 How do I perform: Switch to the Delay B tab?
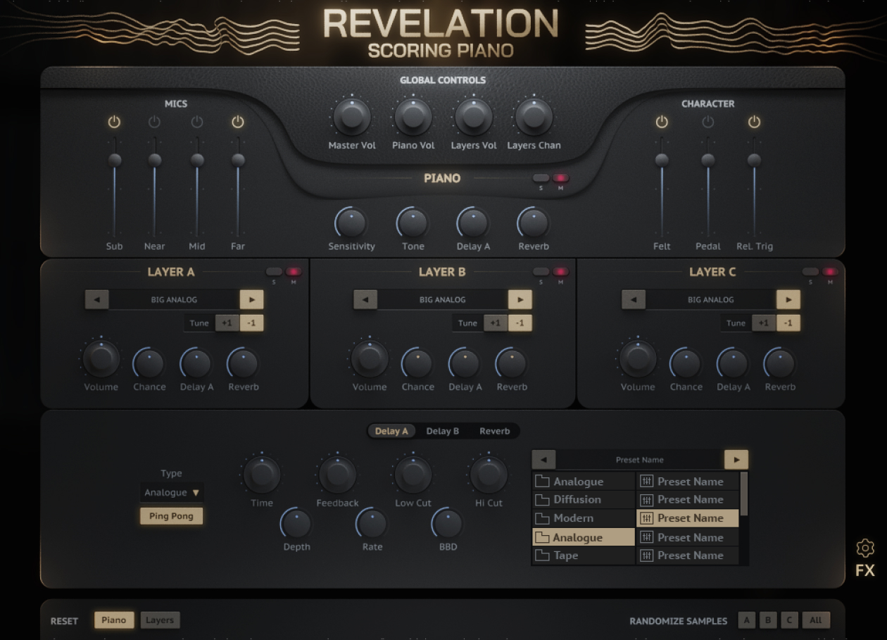[x=442, y=431]
